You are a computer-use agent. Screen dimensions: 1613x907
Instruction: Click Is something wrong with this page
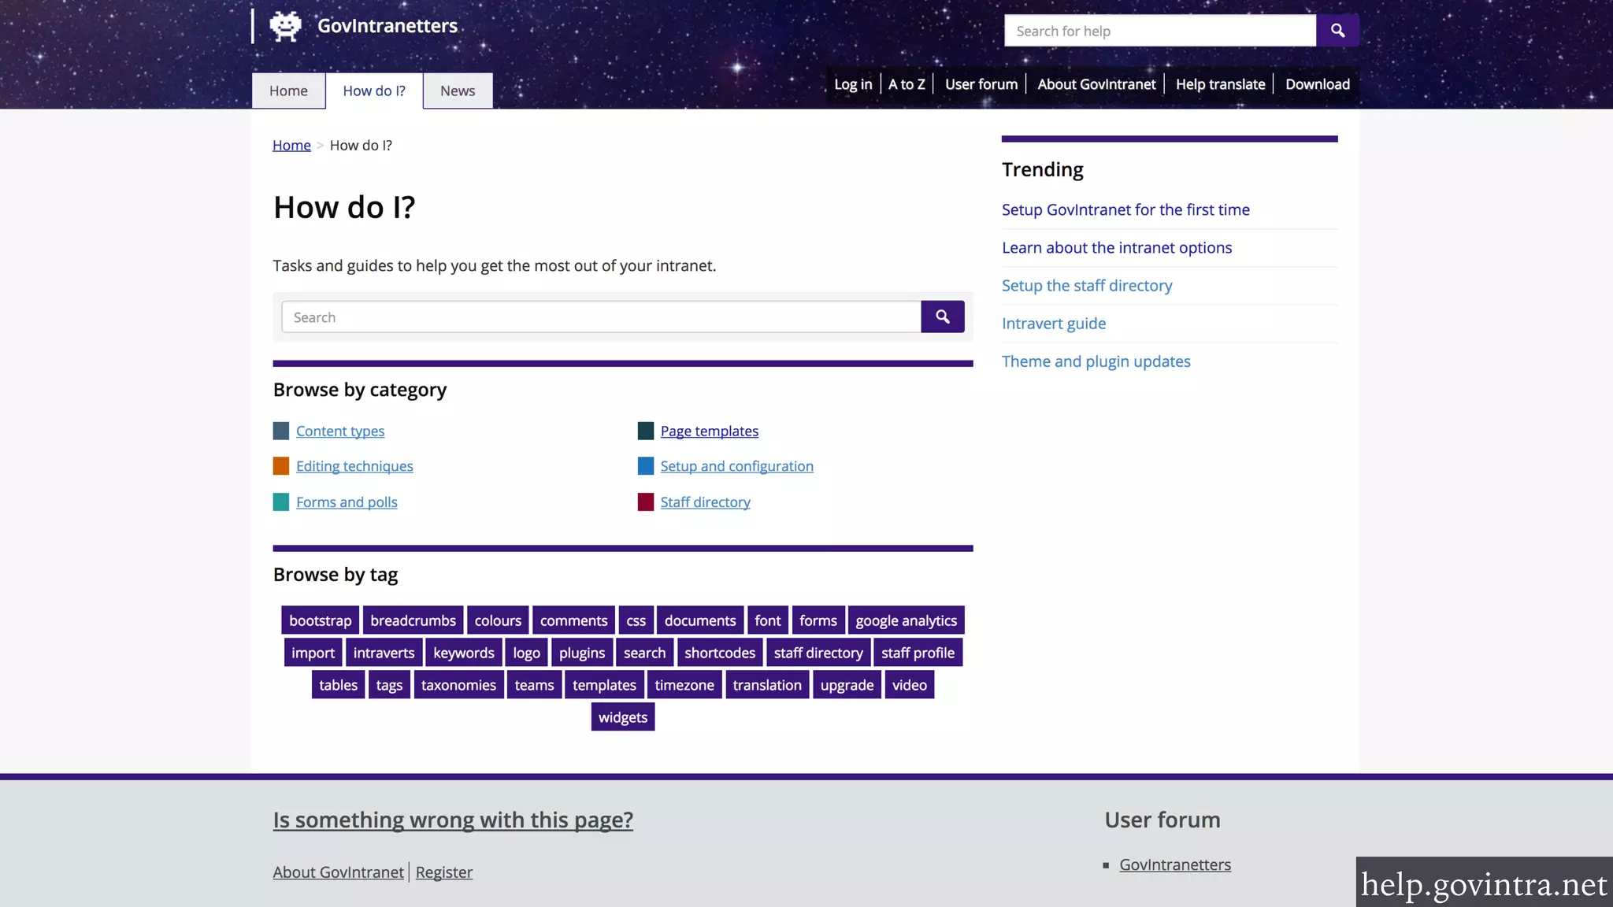point(453,820)
